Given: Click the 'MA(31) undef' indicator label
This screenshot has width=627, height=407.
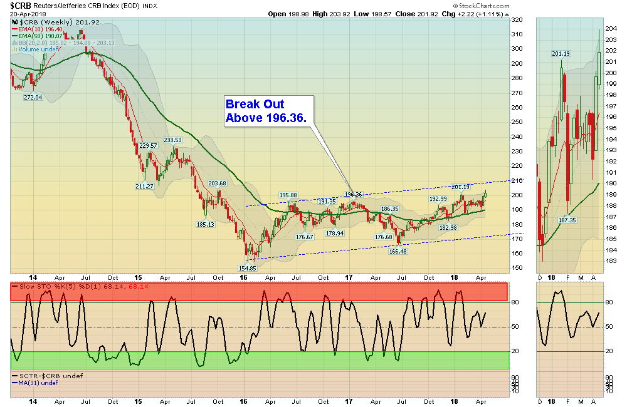Looking at the screenshot, I should [x=38, y=383].
